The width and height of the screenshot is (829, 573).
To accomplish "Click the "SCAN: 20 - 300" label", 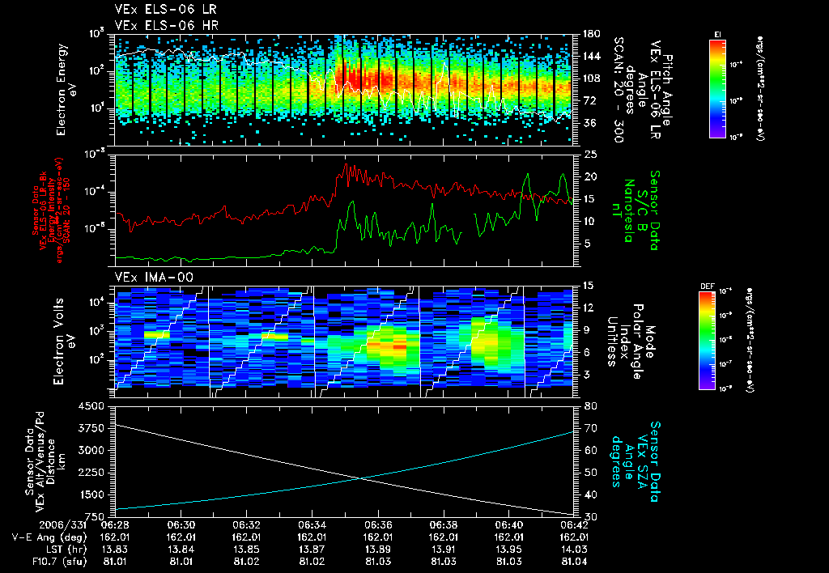I will pyautogui.click(x=618, y=90).
